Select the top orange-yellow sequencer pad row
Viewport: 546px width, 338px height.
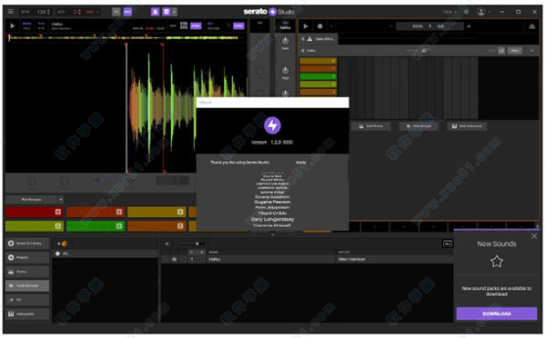click(318, 61)
